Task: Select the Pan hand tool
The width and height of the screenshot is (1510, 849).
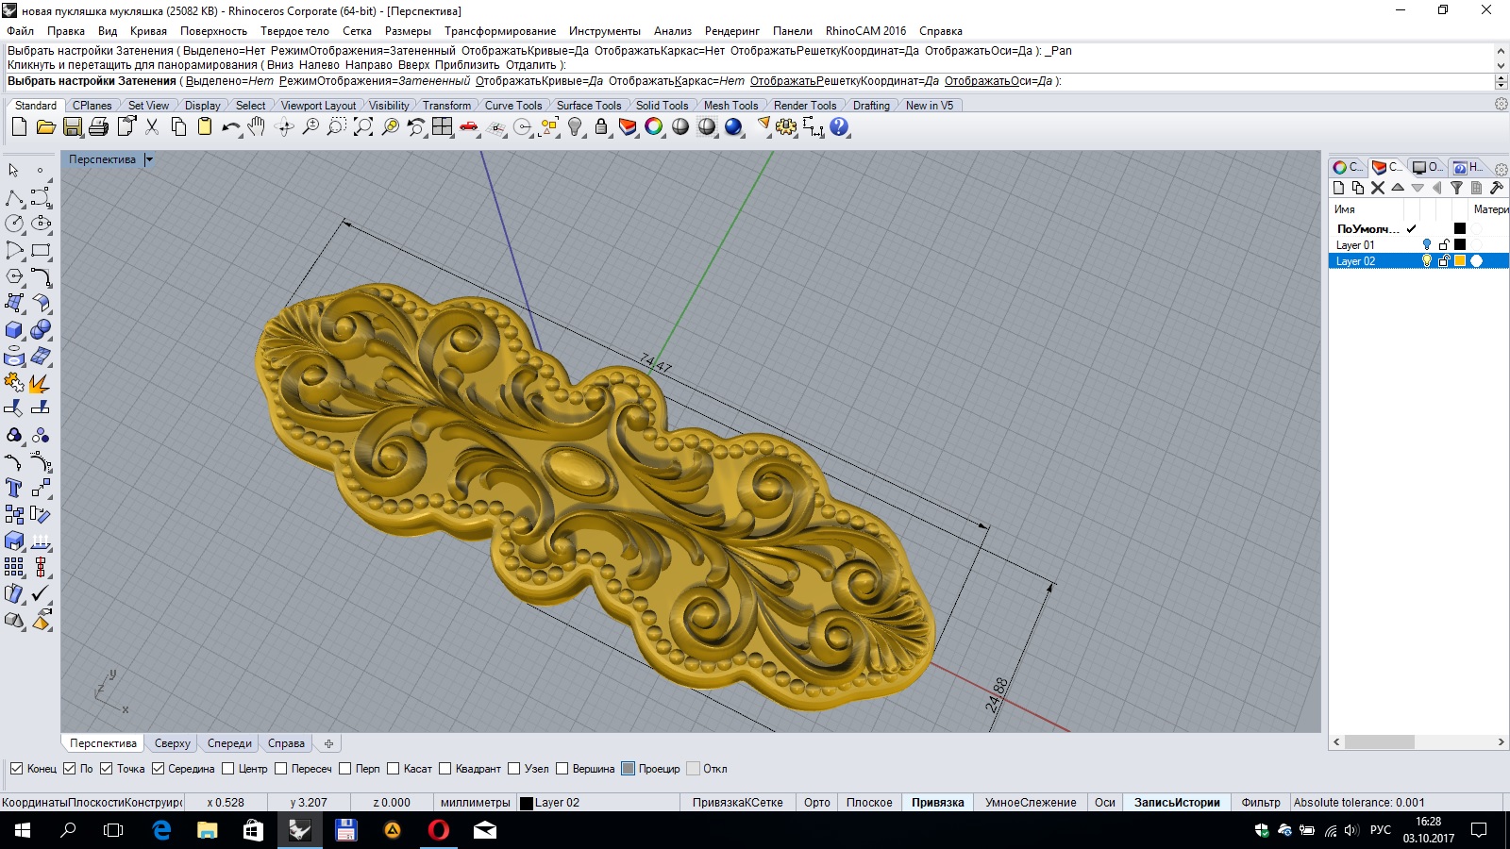Action: click(x=257, y=127)
